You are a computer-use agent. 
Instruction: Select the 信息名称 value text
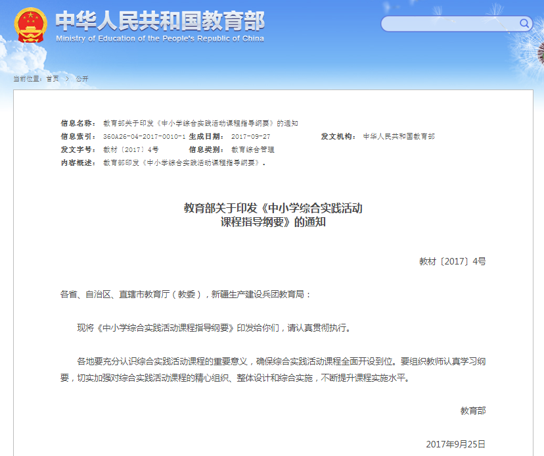click(200, 123)
